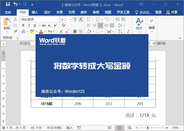The image size is (184, 131).
Task: Click the justify alignment icon
Action: 106,25
